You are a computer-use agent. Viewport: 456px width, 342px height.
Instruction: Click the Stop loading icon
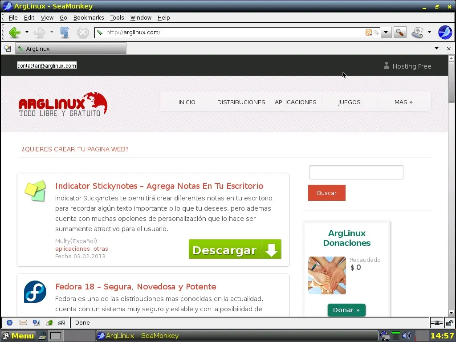point(82,32)
